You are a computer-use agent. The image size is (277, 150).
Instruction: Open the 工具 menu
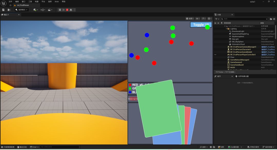coord(30,2)
